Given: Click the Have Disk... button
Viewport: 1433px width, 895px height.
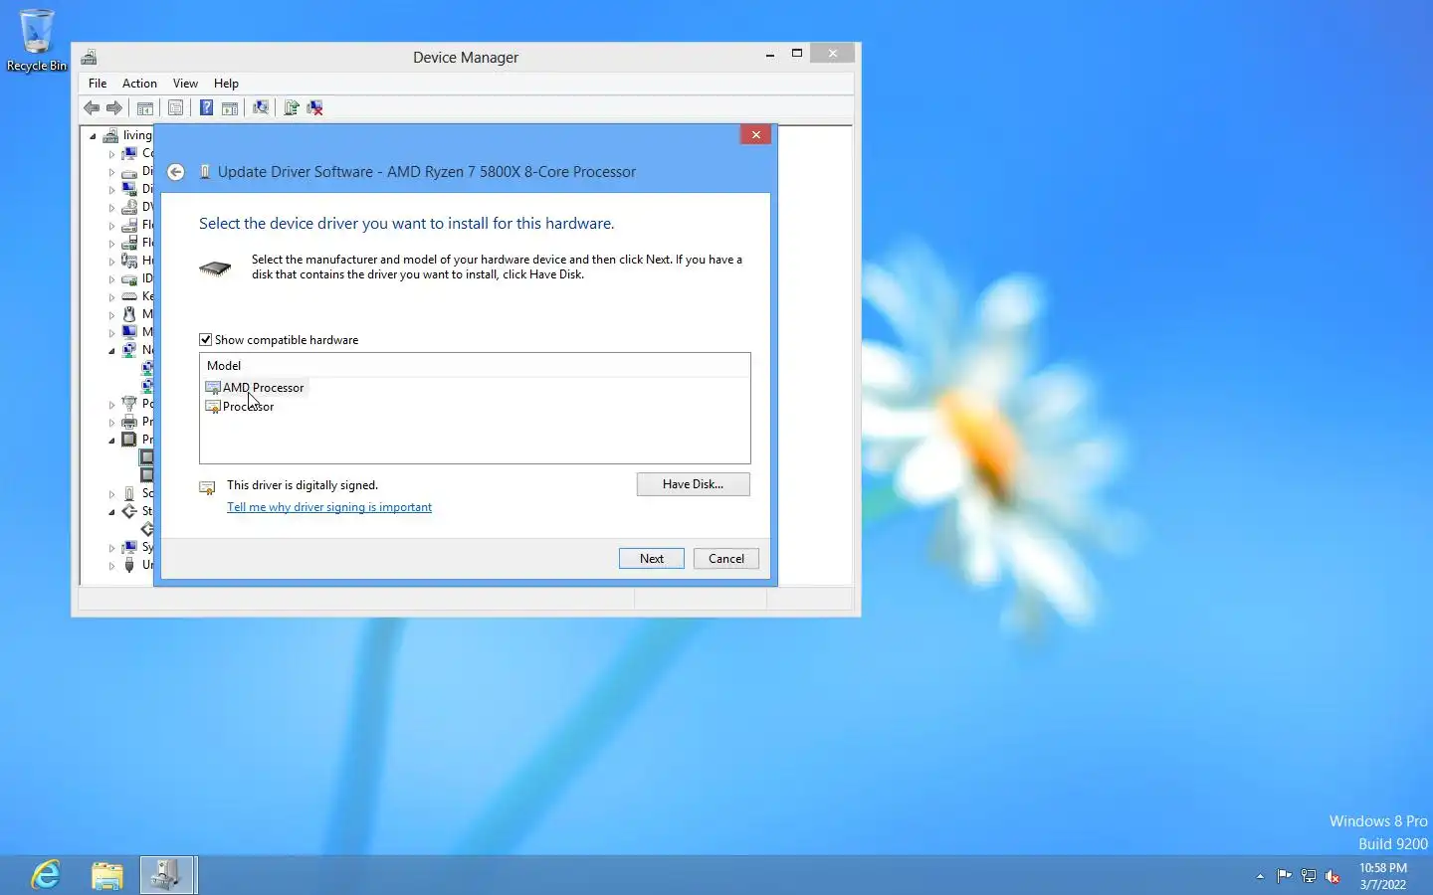Looking at the screenshot, I should click(693, 484).
